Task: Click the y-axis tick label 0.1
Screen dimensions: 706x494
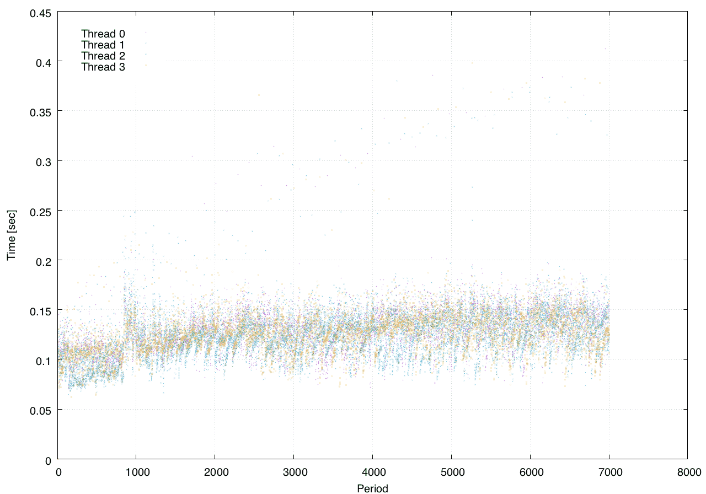Action: (43, 360)
